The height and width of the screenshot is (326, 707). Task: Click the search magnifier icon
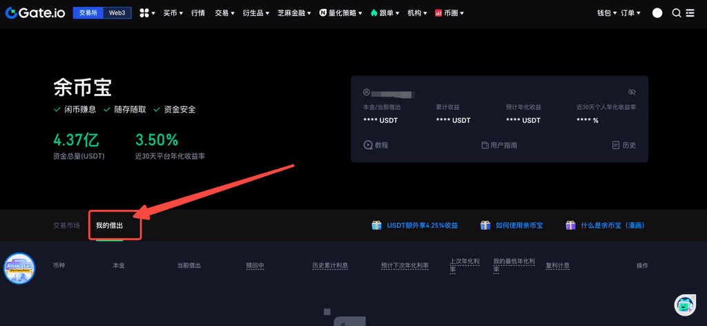(676, 13)
